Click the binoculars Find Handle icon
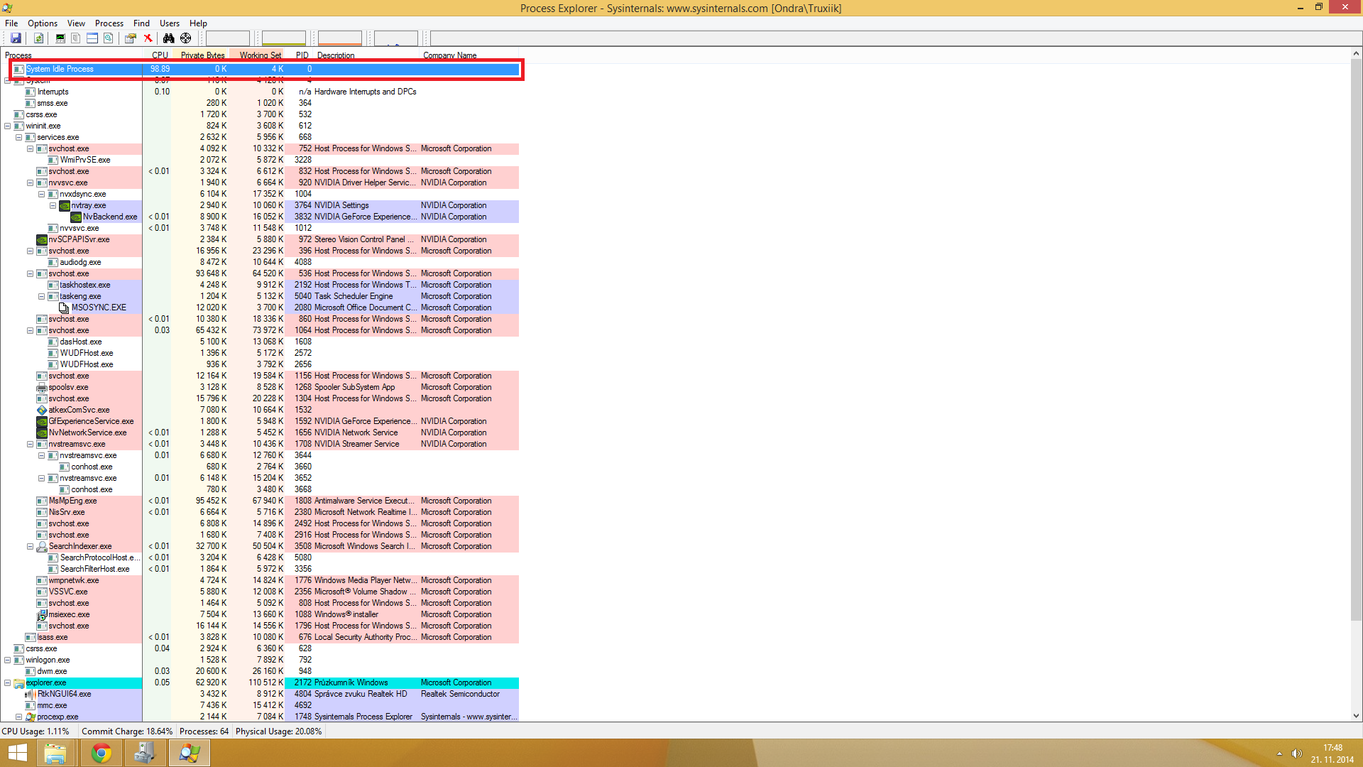Viewport: 1363px width, 767px height. coord(168,38)
